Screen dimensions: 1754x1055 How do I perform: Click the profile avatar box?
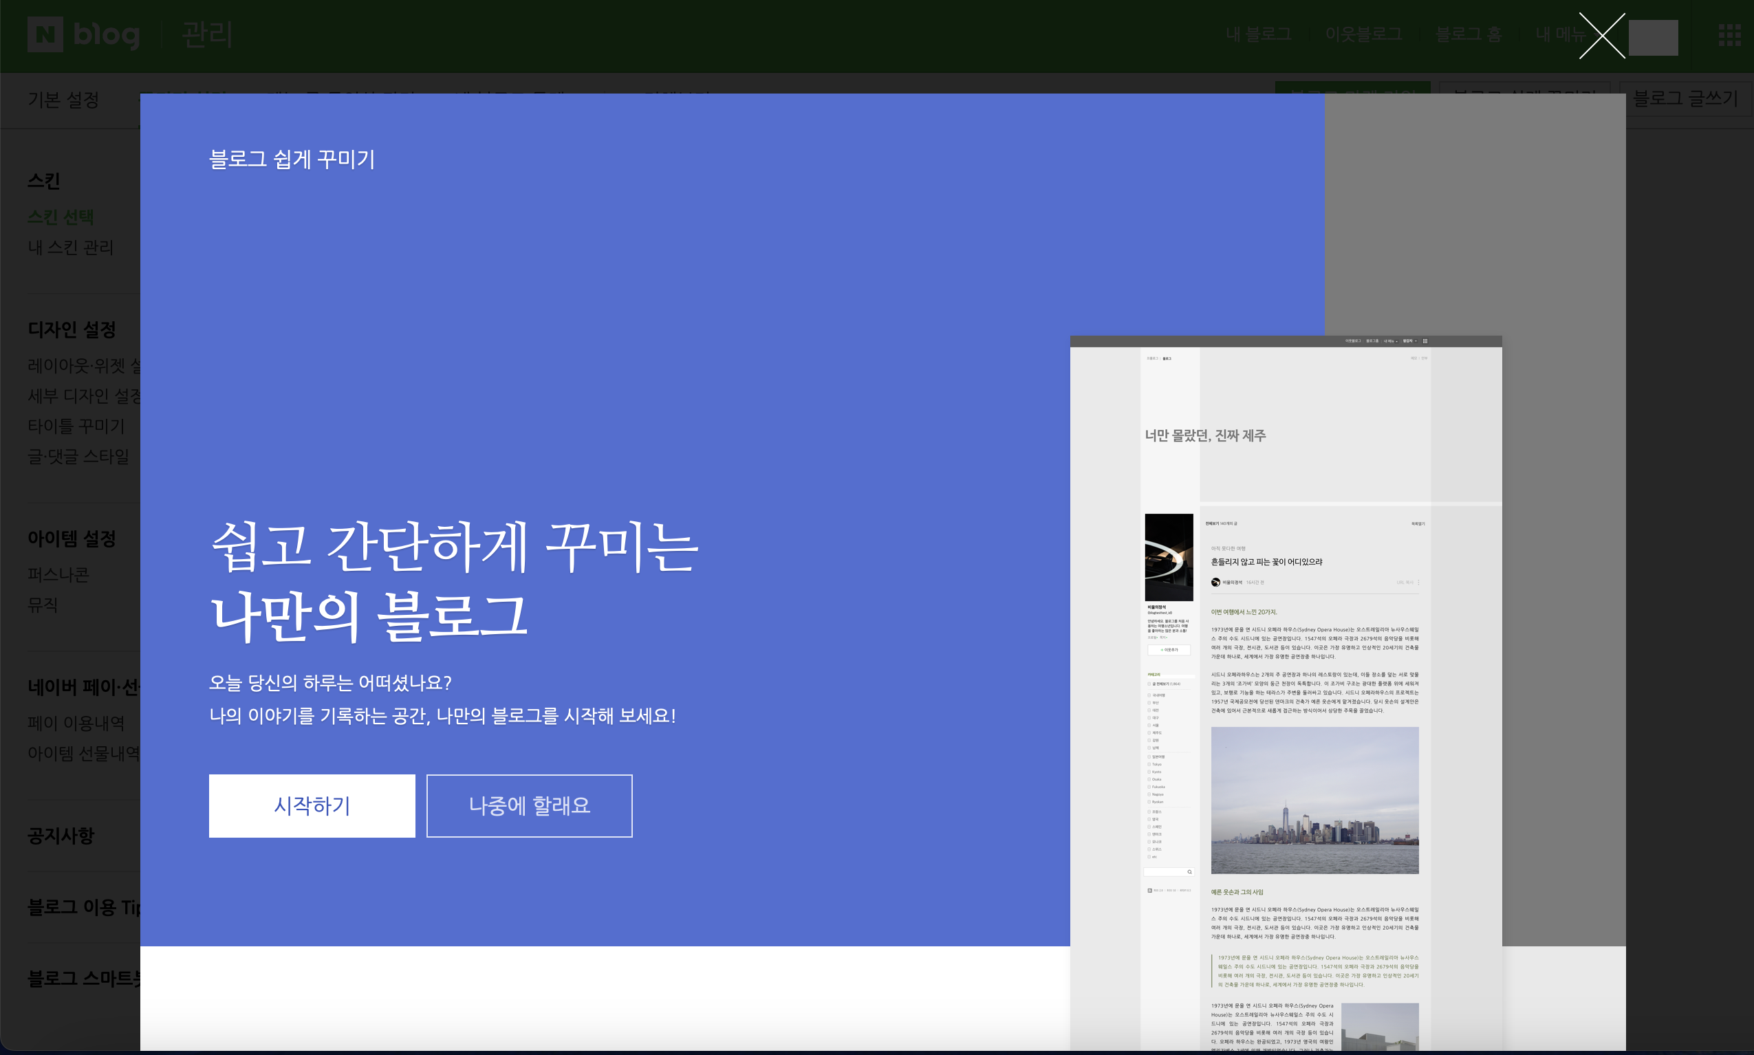1653,37
